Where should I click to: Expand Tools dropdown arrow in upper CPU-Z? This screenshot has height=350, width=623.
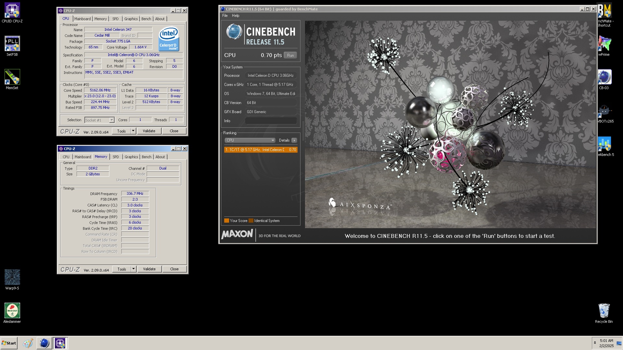point(133,131)
